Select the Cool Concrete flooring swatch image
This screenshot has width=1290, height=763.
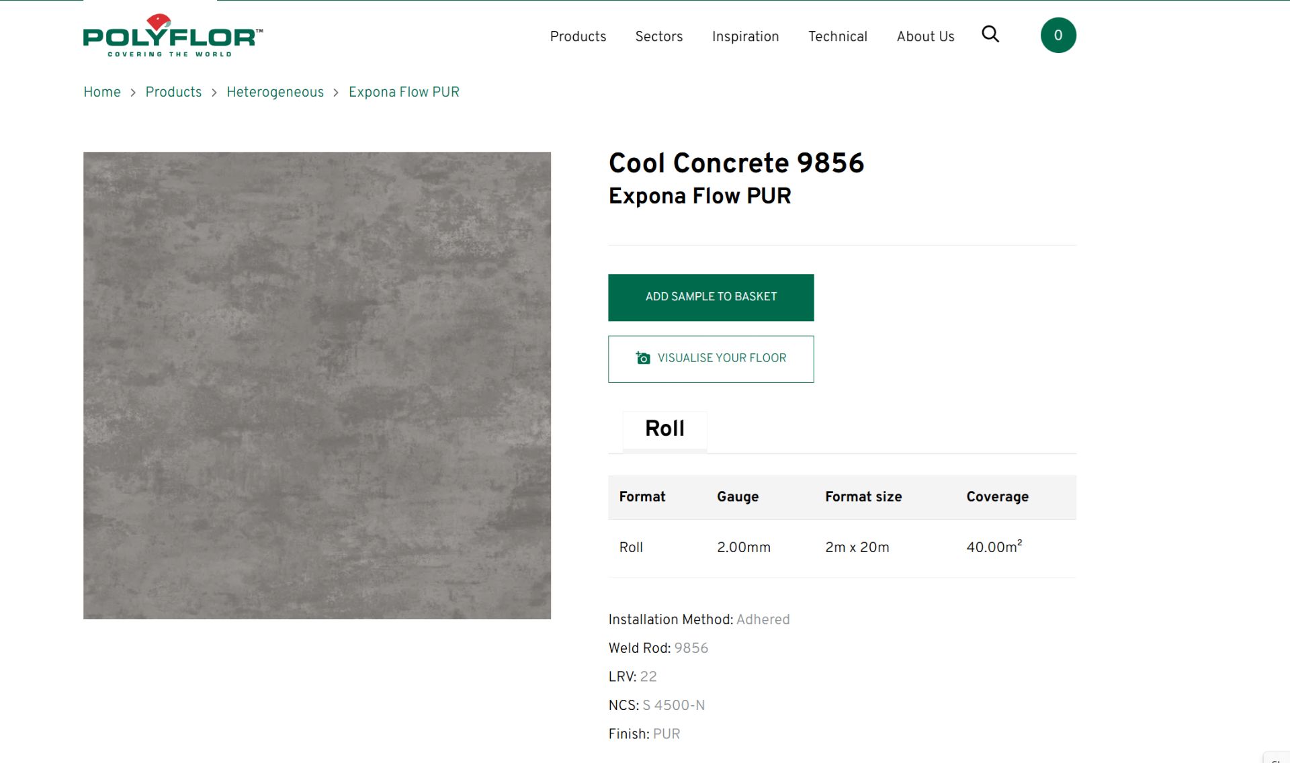pyautogui.click(x=316, y=384)
